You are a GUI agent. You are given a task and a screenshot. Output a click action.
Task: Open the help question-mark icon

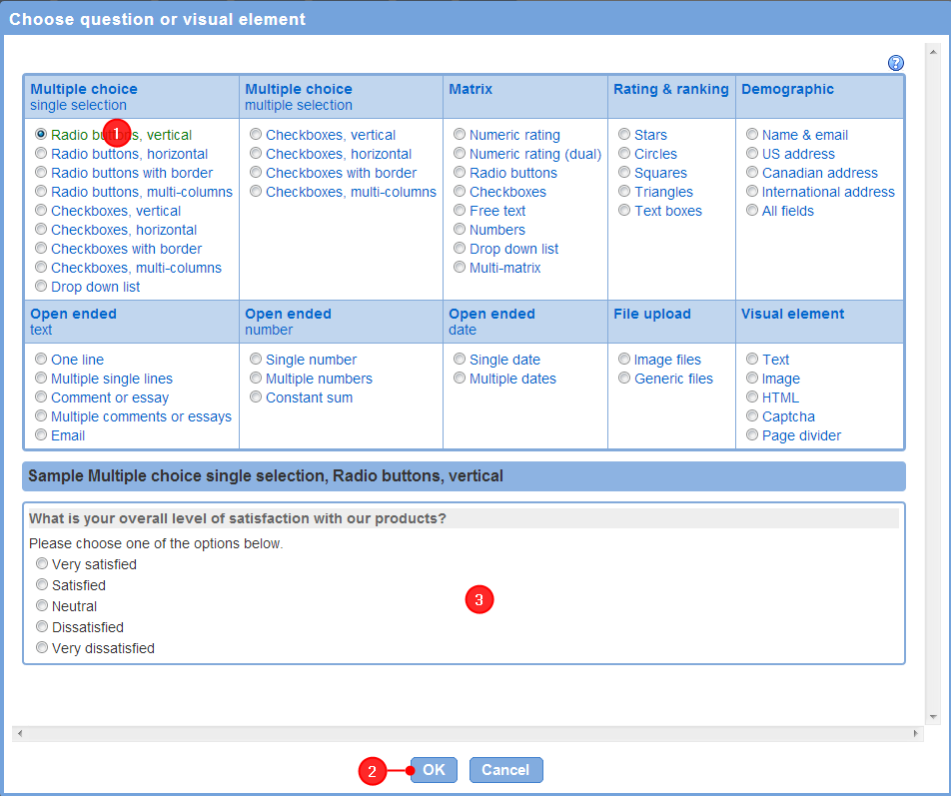[896, 63]
